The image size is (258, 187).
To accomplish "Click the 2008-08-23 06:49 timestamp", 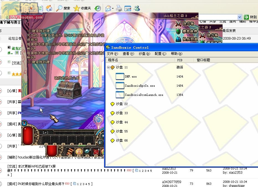I will click(237, 38).
